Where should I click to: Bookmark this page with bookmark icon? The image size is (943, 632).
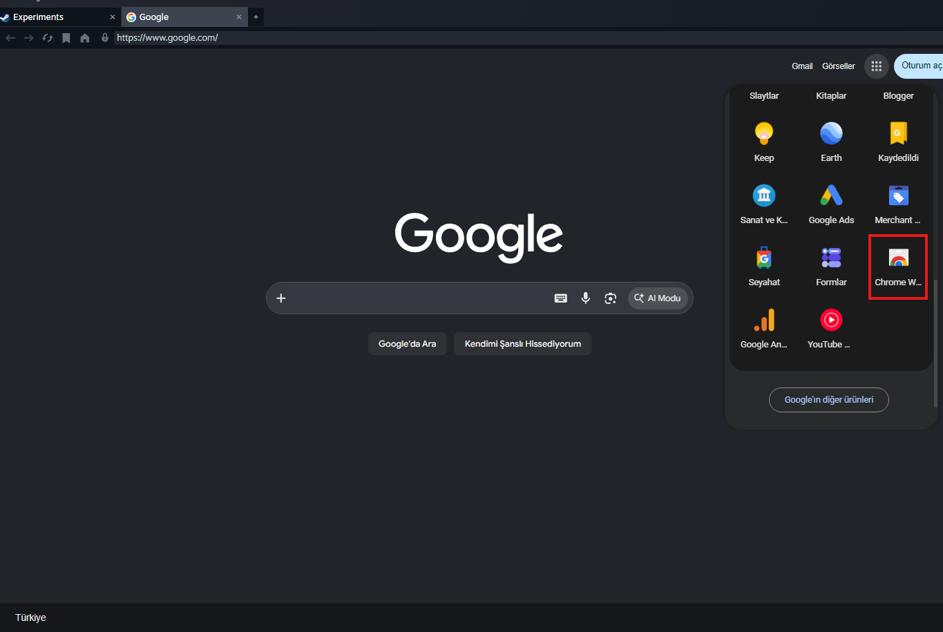[66, 38]
